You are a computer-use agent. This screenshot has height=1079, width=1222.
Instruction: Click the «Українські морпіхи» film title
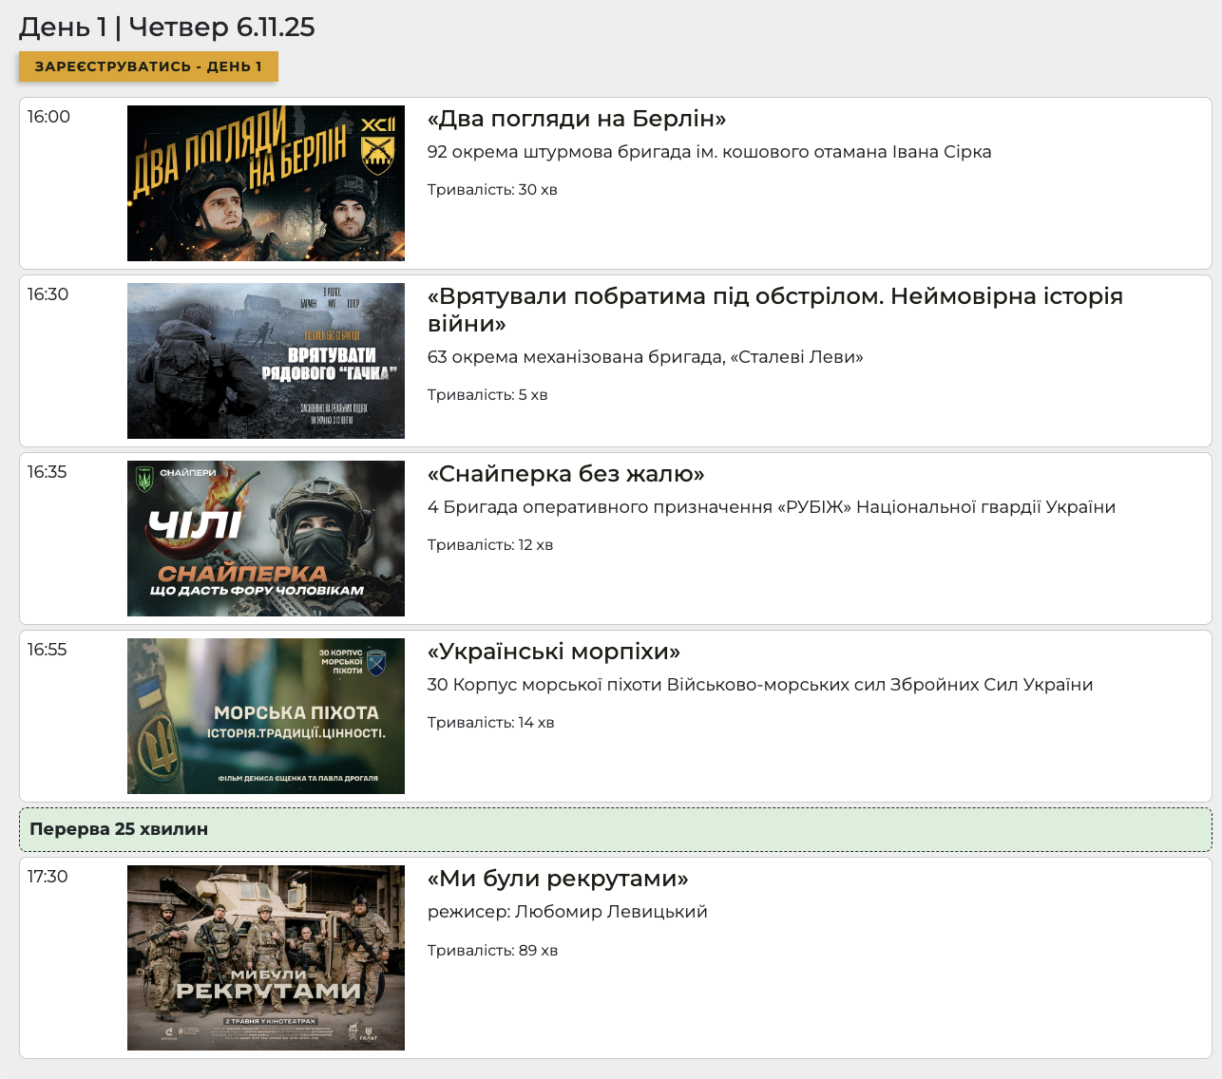coord(554,652)
